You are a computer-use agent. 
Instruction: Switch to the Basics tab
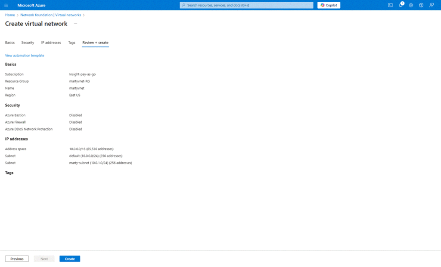point(9,43)
